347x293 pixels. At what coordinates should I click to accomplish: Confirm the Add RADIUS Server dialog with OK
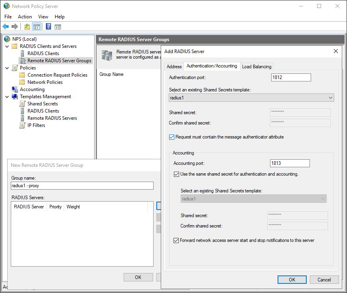[292, 280]
